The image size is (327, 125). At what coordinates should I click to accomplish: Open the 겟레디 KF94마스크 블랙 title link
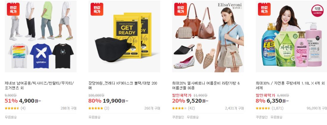tap(123, 86)
